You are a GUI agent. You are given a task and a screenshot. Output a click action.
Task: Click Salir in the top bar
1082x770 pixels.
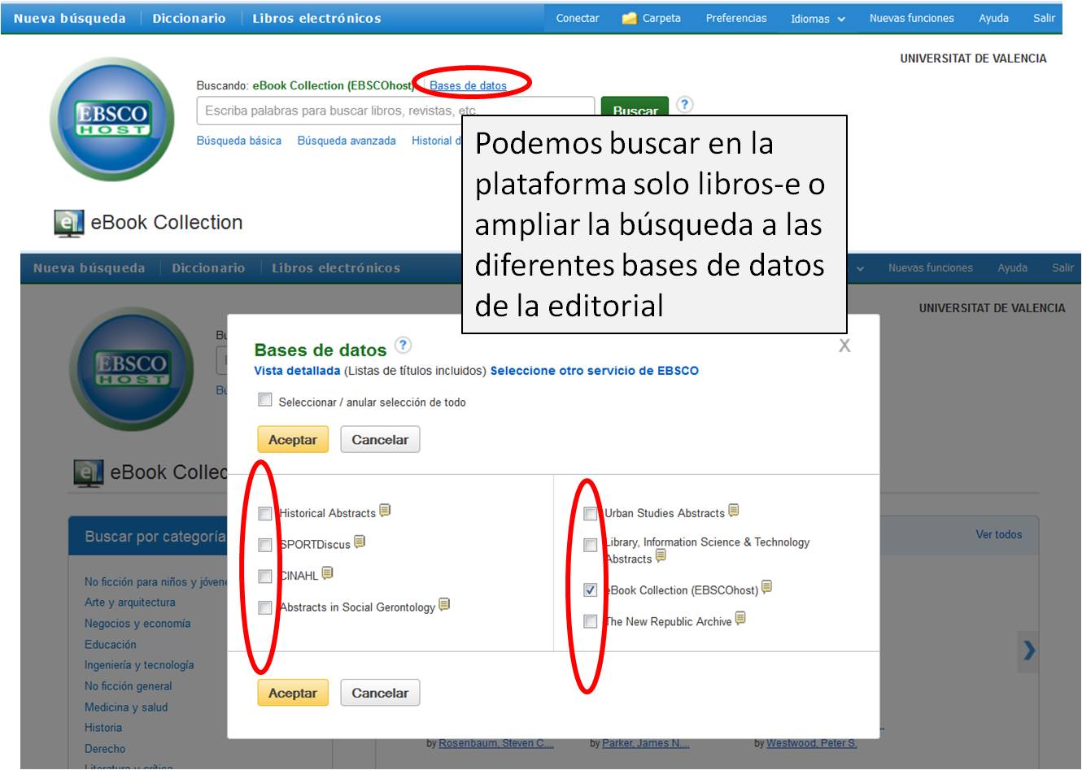pos(1044,18)
